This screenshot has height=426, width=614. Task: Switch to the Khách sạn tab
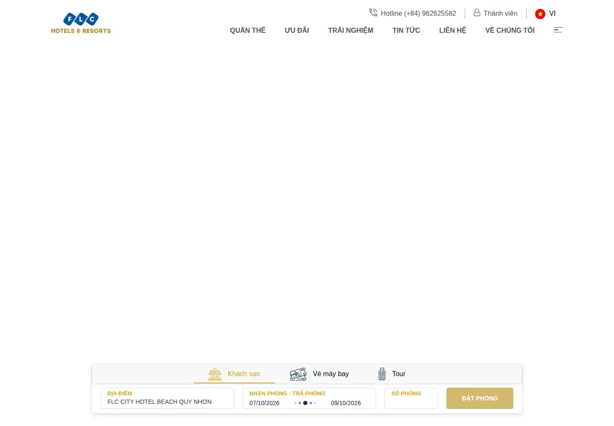pos(234,374)
